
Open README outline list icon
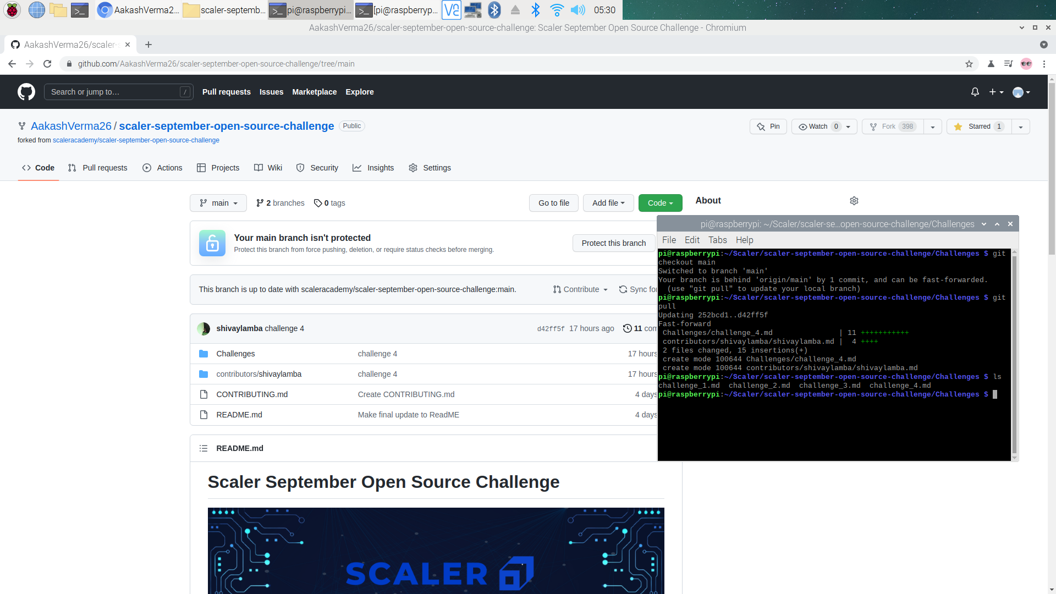(x=204, y=448)
